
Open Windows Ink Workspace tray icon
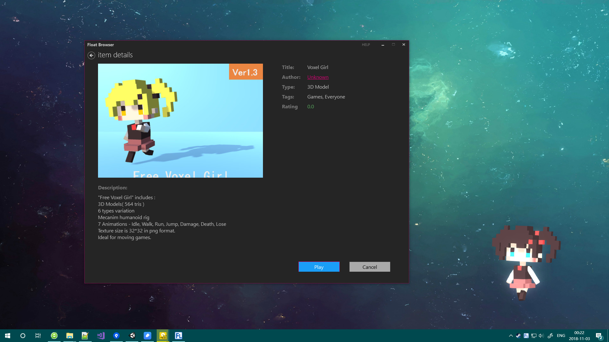tap(550, 336)
